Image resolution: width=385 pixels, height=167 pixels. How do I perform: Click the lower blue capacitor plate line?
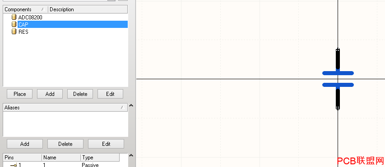coord(338,85)
